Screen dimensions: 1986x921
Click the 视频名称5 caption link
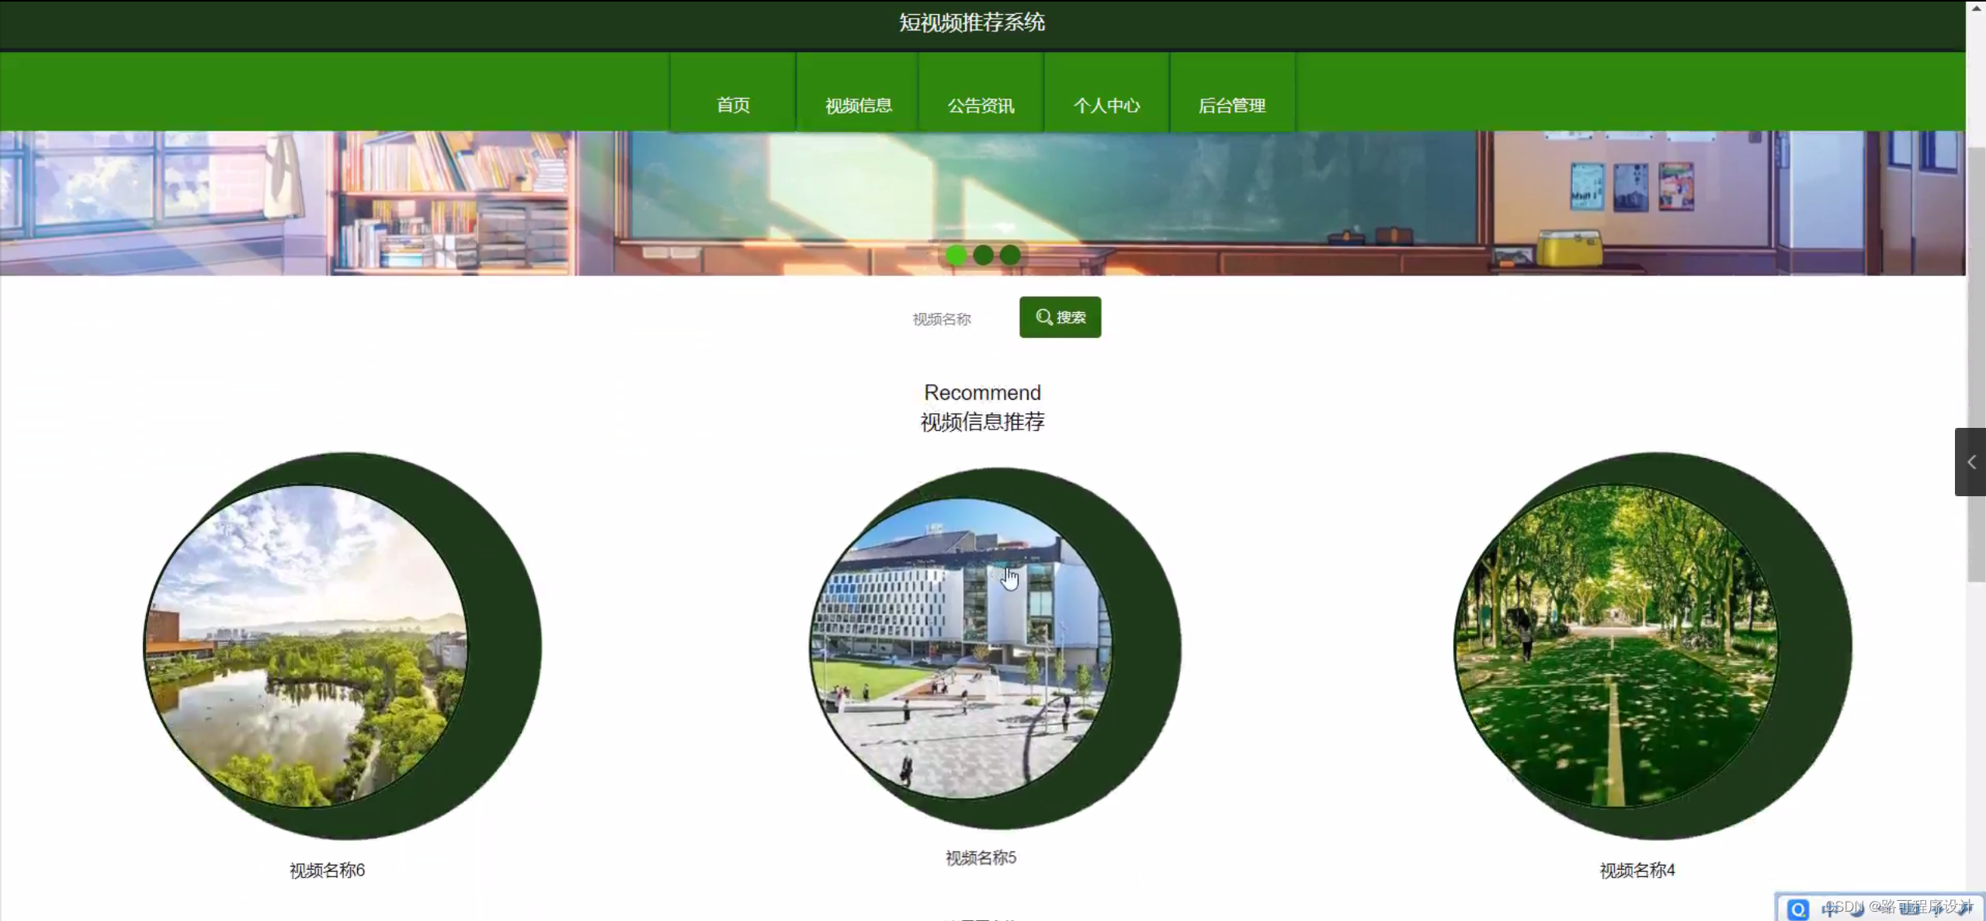[979, 857]
